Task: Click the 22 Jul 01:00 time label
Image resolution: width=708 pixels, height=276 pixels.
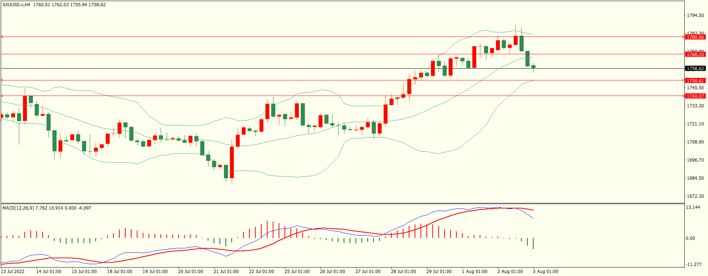Action: (262, 272)
